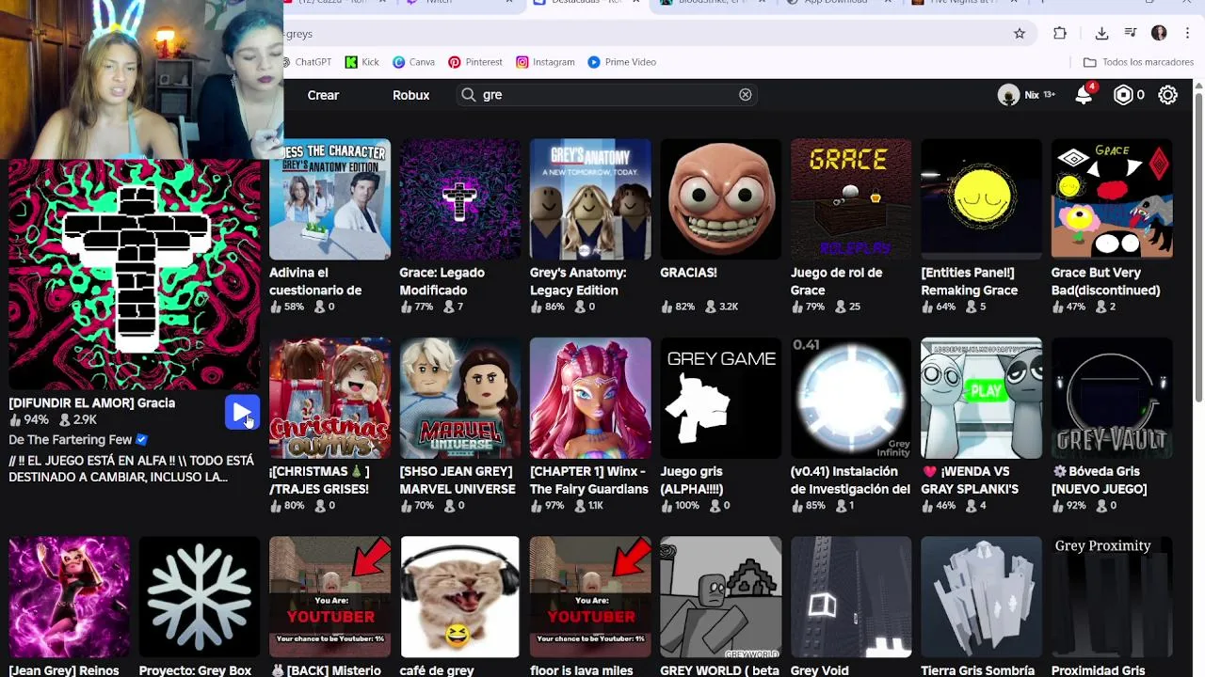
Task: Open the floor is lava Youtuber thumbnail
Action: 590,597
